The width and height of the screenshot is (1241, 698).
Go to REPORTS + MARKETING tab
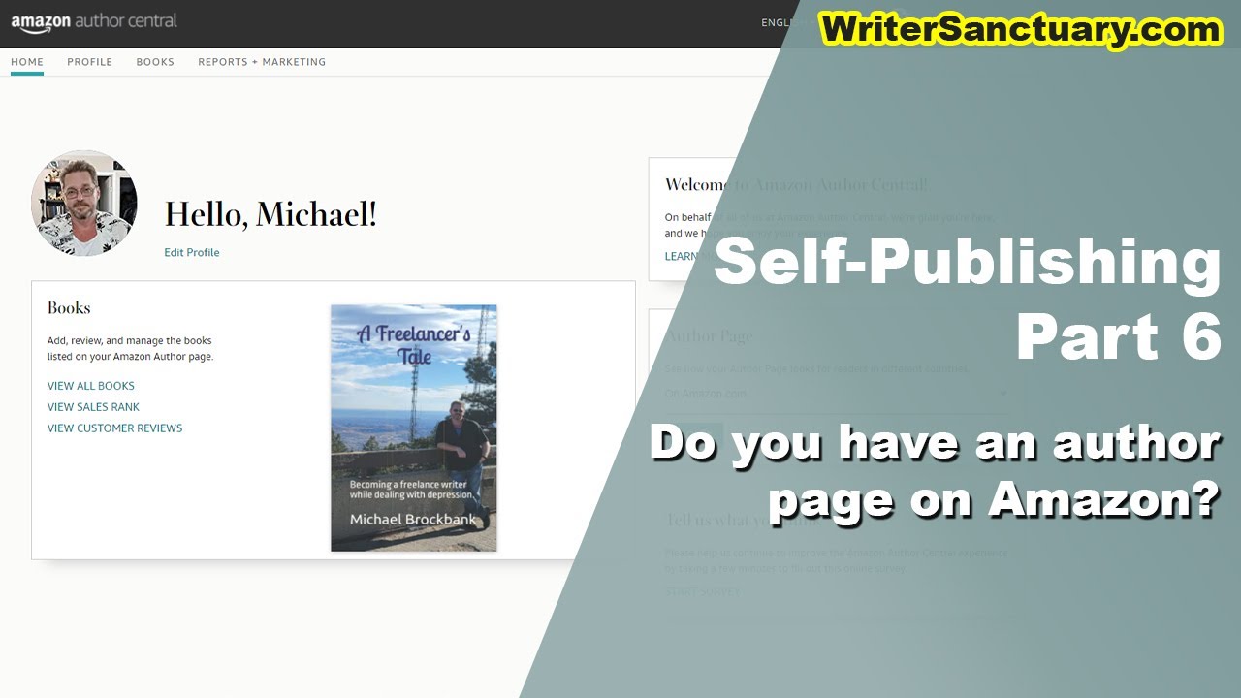(262, 62)
